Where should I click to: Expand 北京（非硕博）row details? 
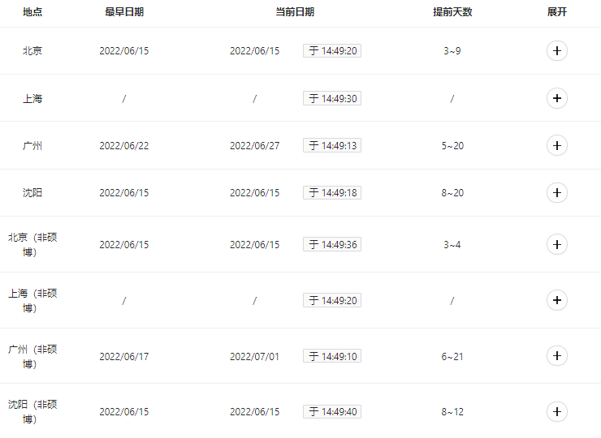click(556, 244)
